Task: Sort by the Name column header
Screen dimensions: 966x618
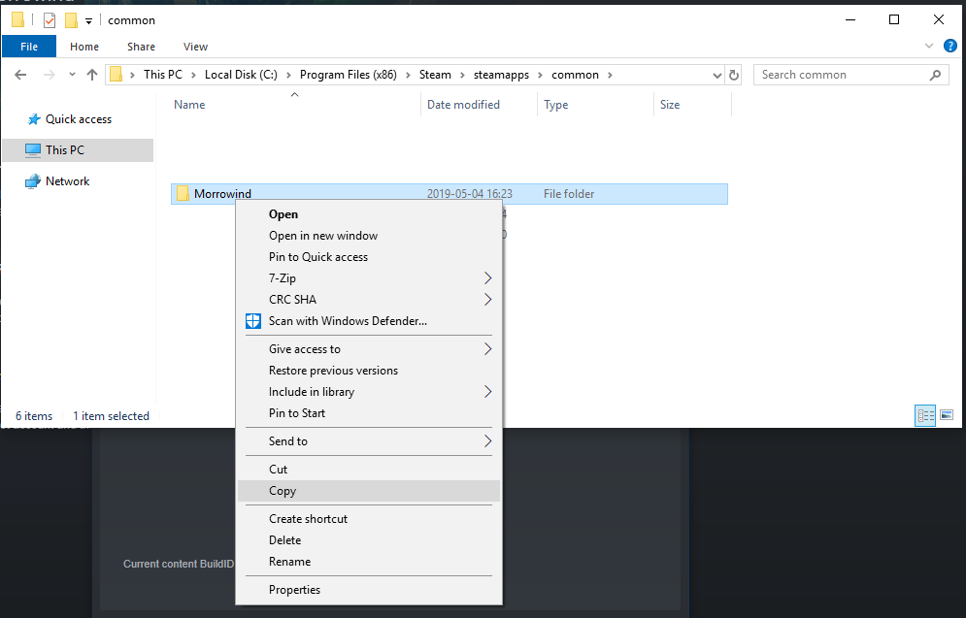Action: pyautogui.click(x=189, y=105)
